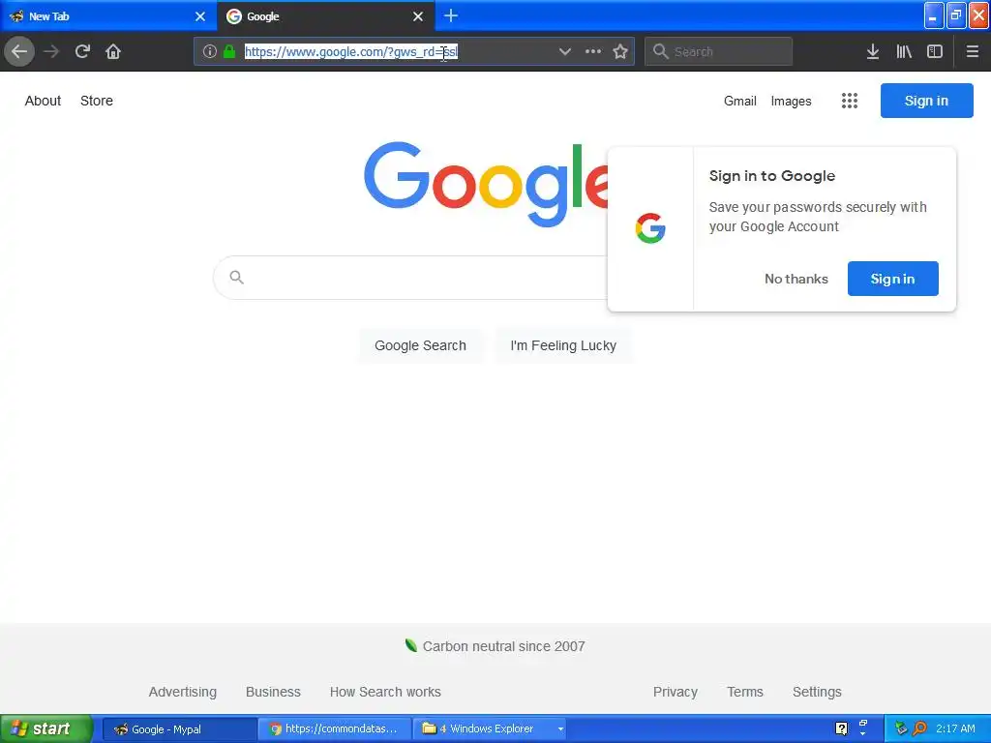Click the main Google logo

(486, 183)
